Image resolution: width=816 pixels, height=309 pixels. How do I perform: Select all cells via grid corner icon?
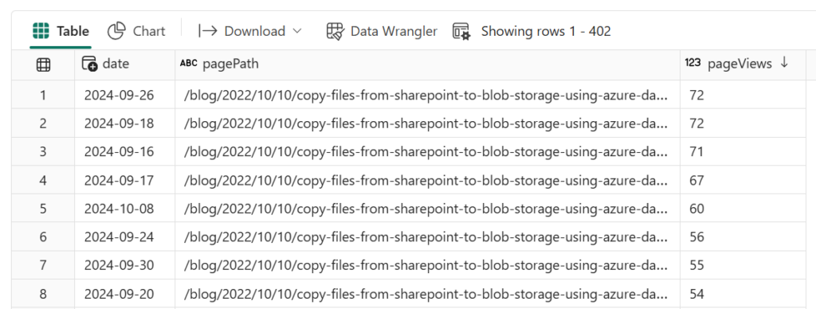[x=43, y=65]
